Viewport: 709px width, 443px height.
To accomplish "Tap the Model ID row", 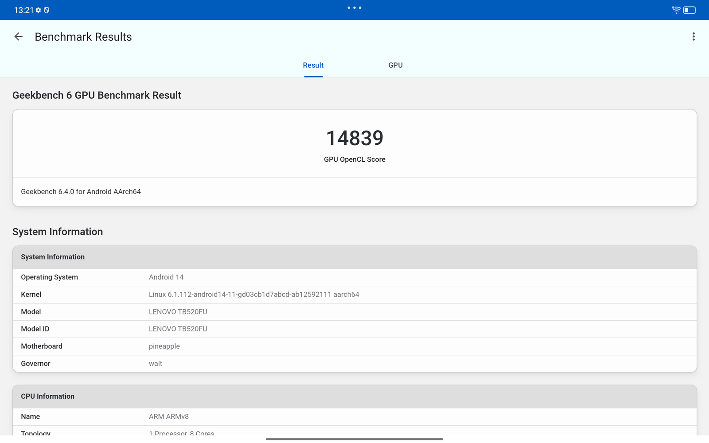I will click(354, 329).
